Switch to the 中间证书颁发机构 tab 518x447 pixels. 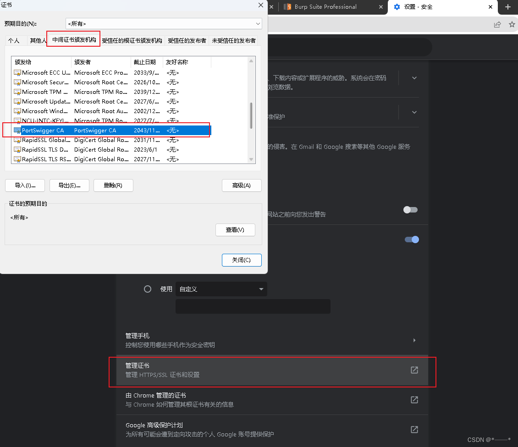click(74, 39)
